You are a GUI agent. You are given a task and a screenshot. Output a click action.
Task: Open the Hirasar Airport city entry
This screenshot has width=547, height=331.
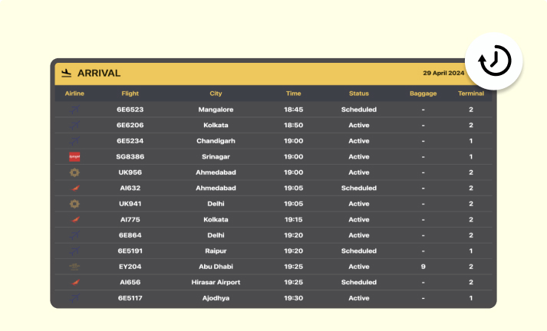(216, 282)
